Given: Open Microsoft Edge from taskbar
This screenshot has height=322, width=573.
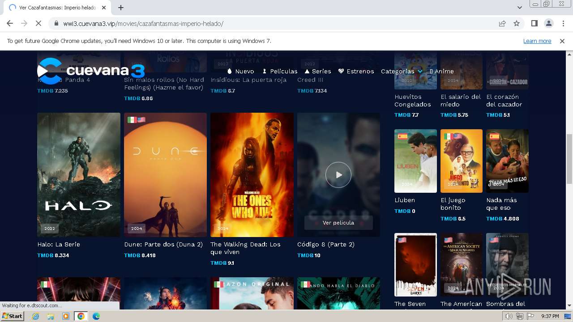Looking at the screenshot, I should tap(96, 316).
